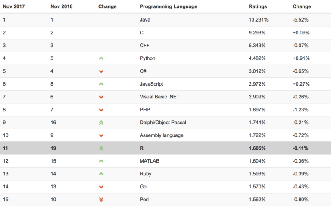Click Java's 13.231% rating value
Image resolution: width=331 pixels, height=206 pixels.
(259, 20)
